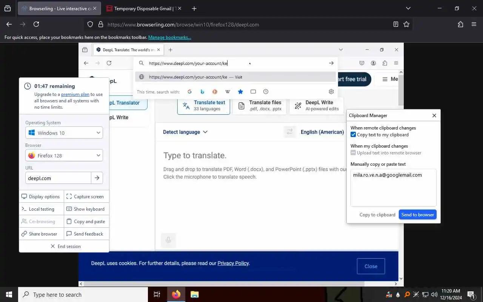Search with Wikipedia in the URL bar
483x302 pixels.
click(x=228, y=92)
